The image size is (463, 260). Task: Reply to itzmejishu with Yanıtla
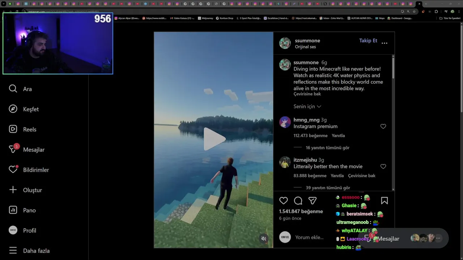(x=337, y=176)
